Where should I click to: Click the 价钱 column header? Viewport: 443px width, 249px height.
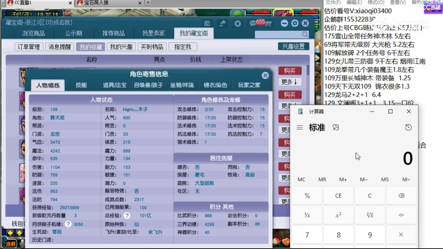[196, 59]
